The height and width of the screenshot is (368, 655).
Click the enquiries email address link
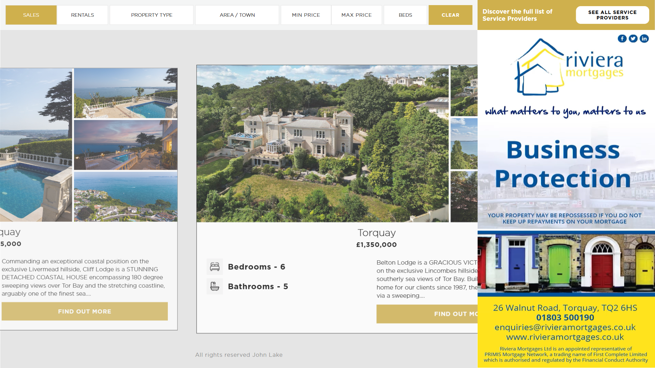(x=565, y=327)
